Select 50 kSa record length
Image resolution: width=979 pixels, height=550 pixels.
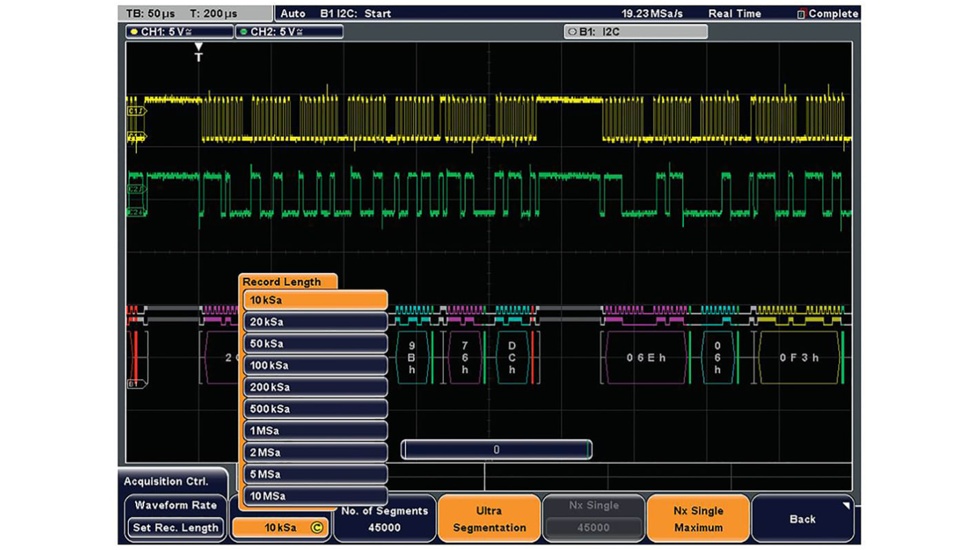coord(315,343)
